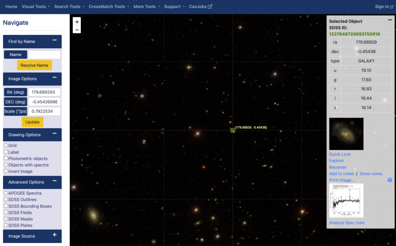
Task: Click the Scale input field
Action: [x=44, y=111]
